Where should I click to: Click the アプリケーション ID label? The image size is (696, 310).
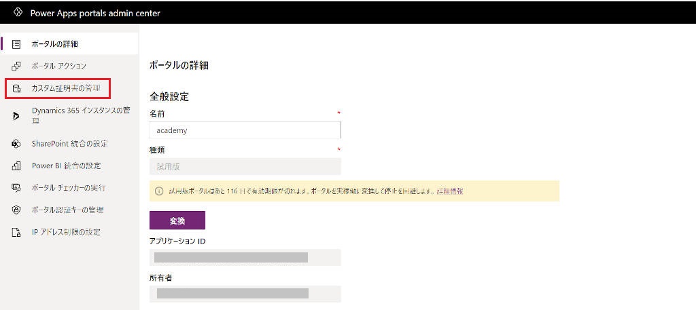pyautogui.click(x=177, y=241)
